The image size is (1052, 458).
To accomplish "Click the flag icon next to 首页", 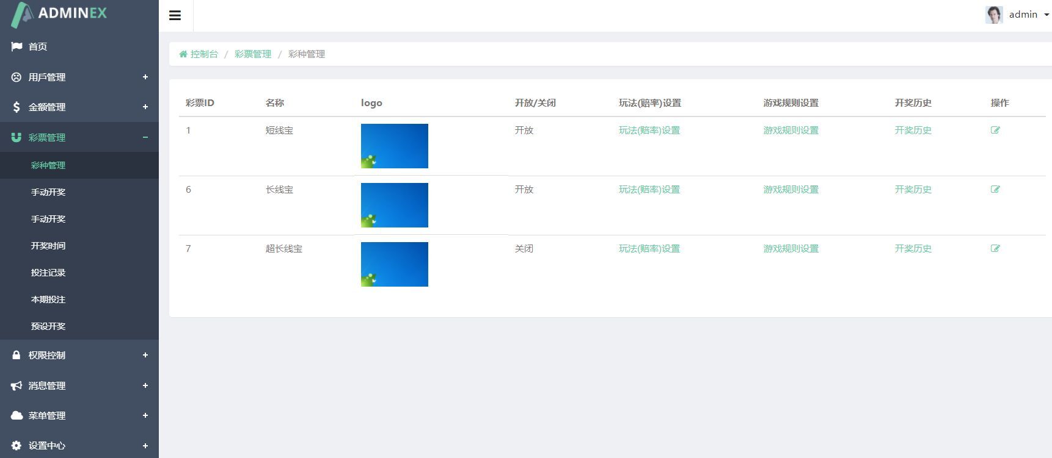I will click(x=16, y=46).
